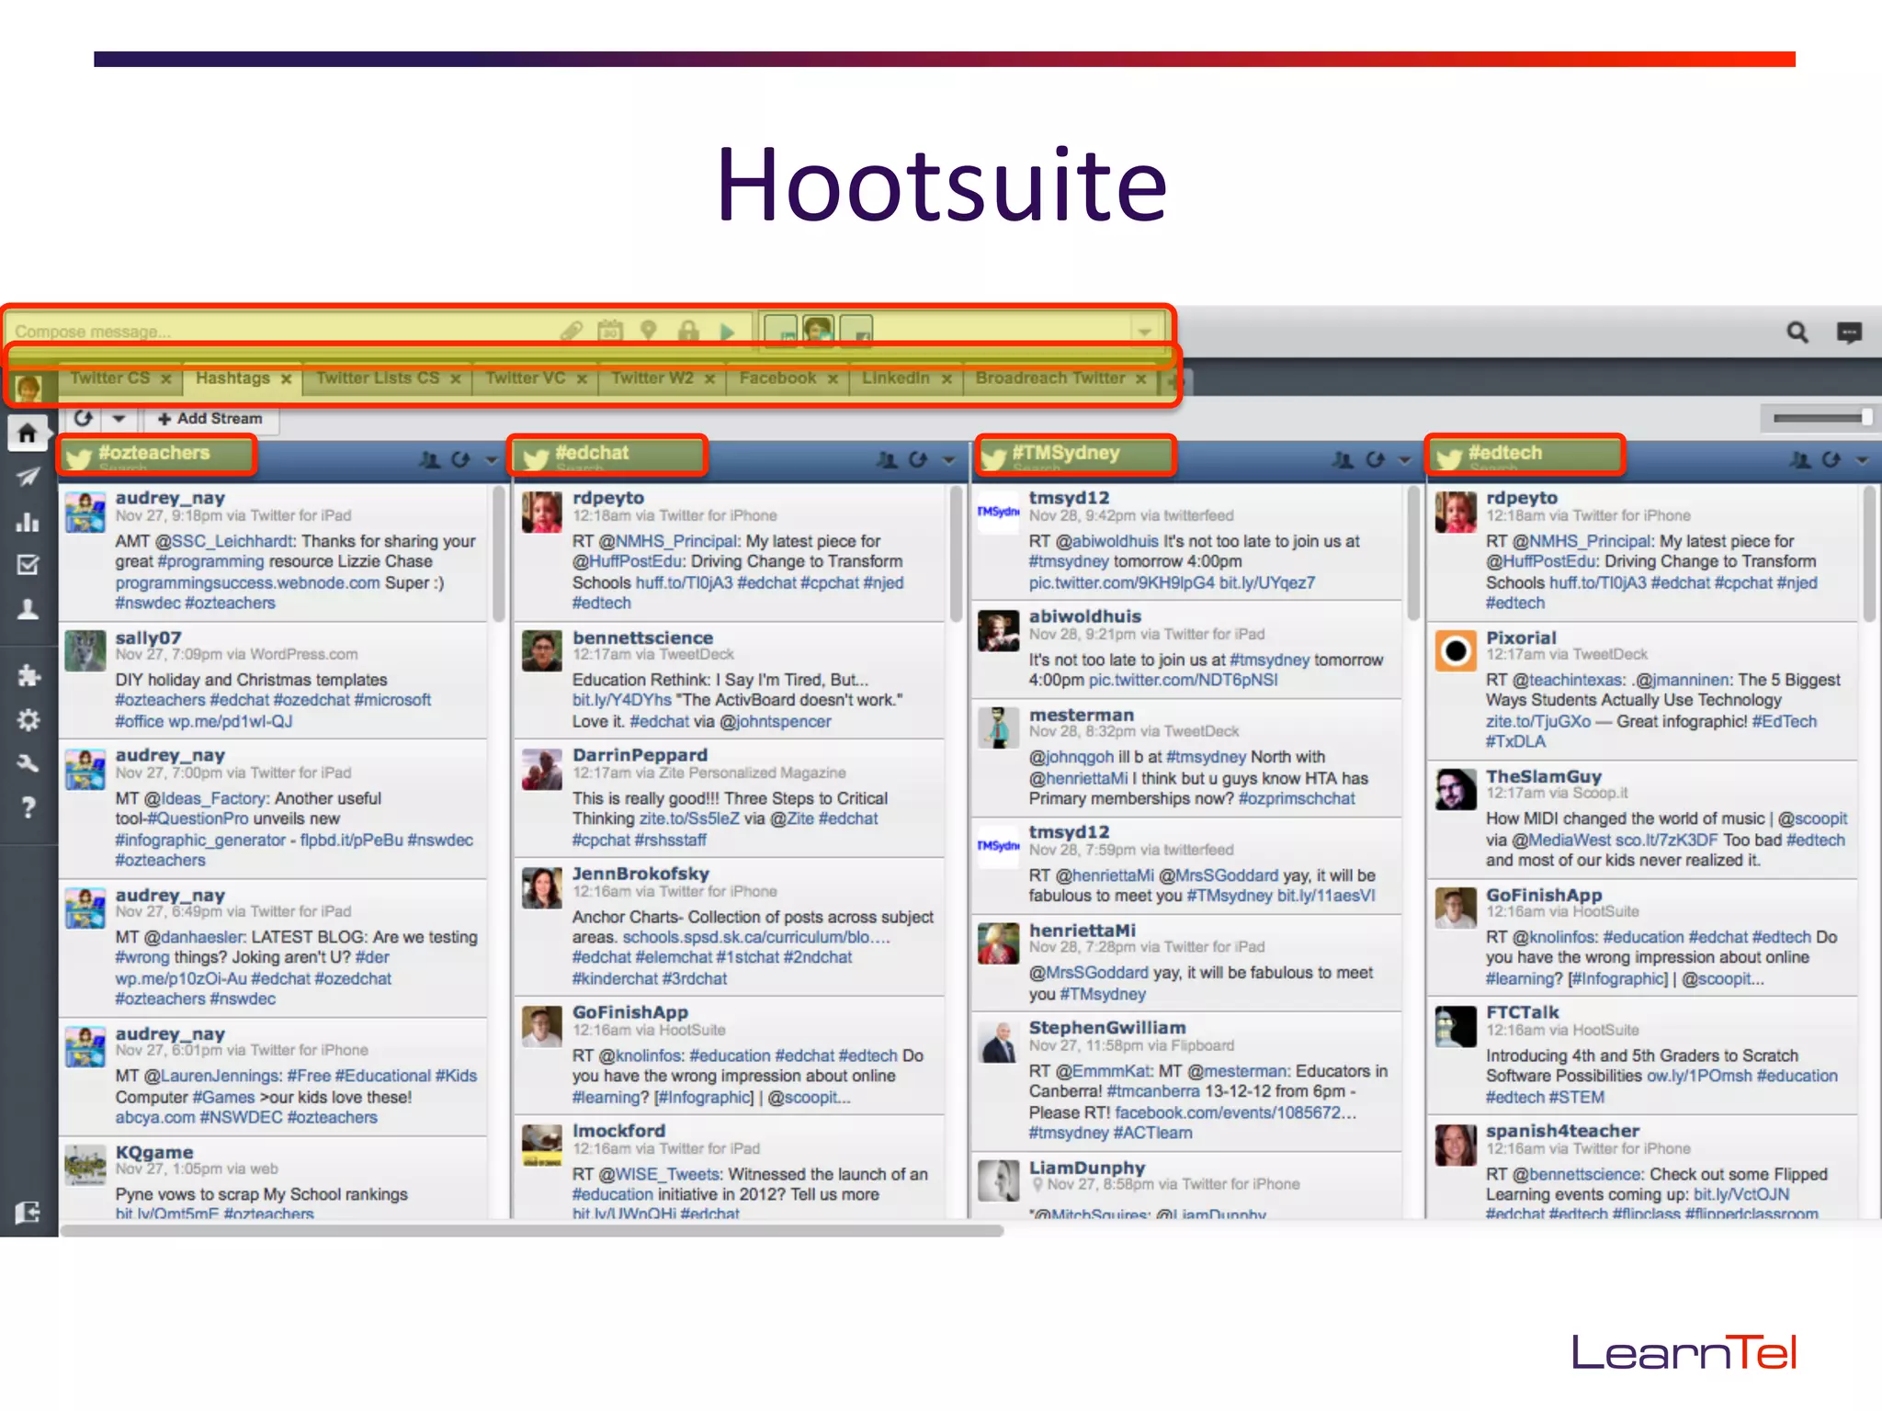Open the Home streams icon in sidebar
1882x1411 pixels.
coord(28,433)
